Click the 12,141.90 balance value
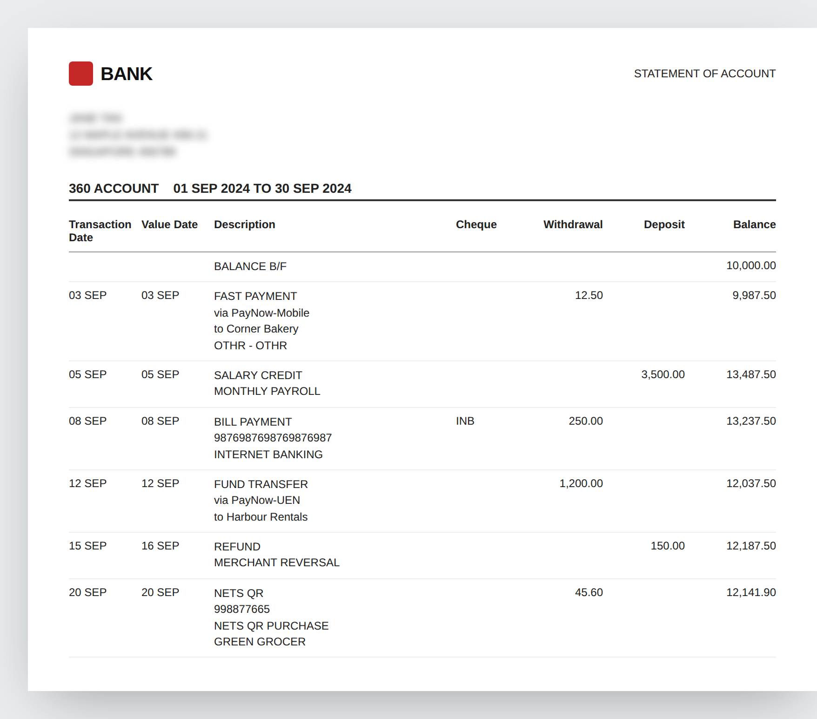Image resolution: width=817 pixels, height=719 pixels. (751, 592)
